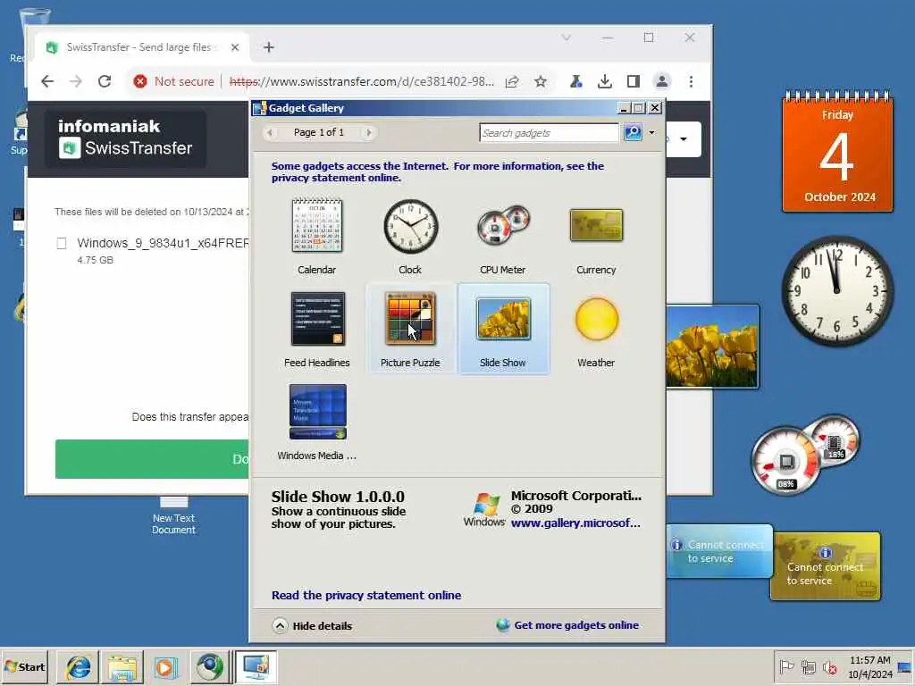The height and width of the screenshot is (686, 915).
Task: Open Action Center flag in system tray
Action: coord(786,666)
